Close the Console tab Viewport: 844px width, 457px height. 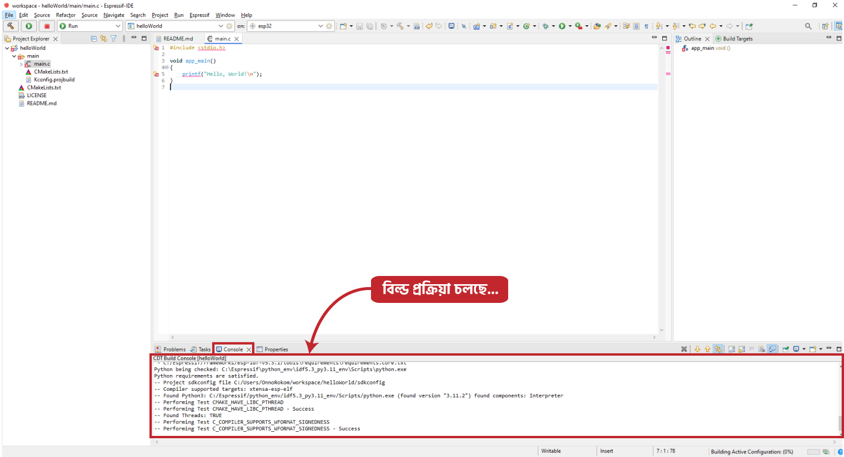click(x=249, y=350)
